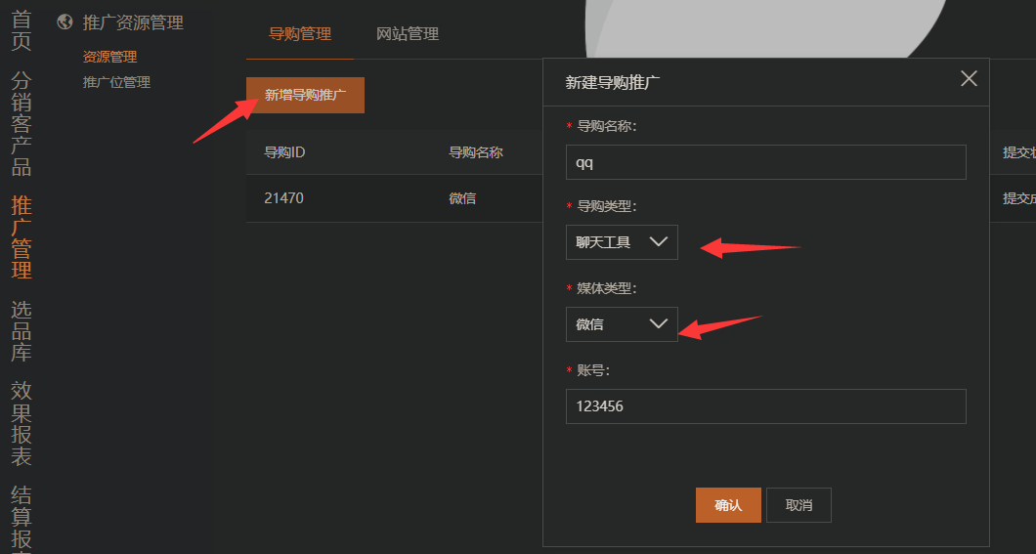Viewport: 1036px width, 554px height.
Task: Select 推广位管理 submenu item
Action: [116, 82]
